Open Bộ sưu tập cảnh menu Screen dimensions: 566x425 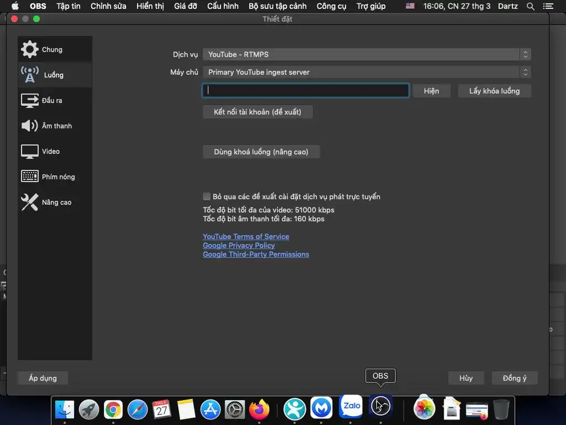(x=277, y=6)
